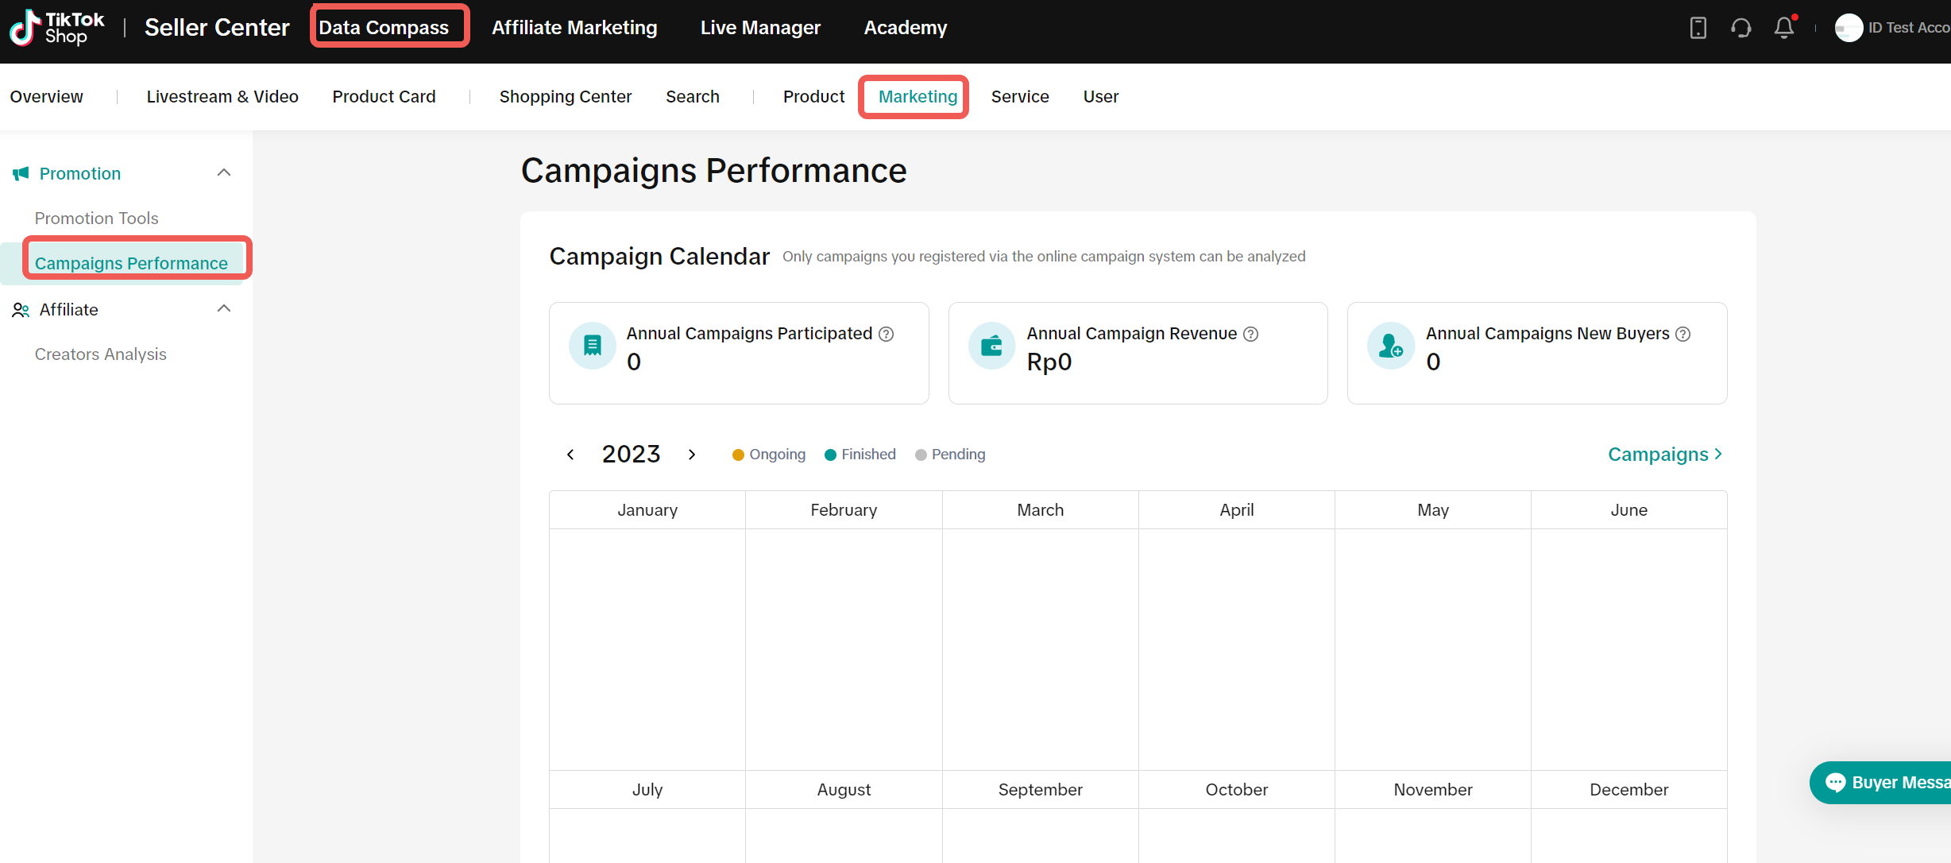Switch to the Product Card tab

(x=384, y=96)
